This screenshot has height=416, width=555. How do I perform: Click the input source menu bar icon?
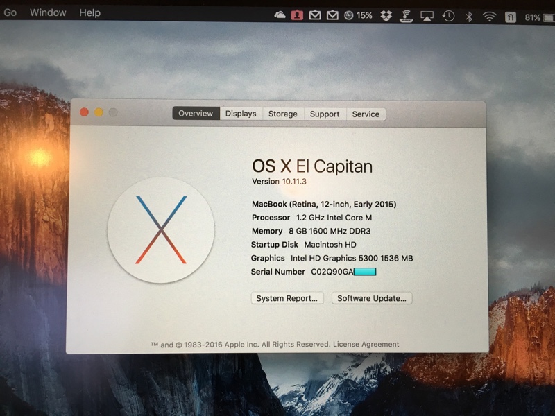tap(510, 17)
